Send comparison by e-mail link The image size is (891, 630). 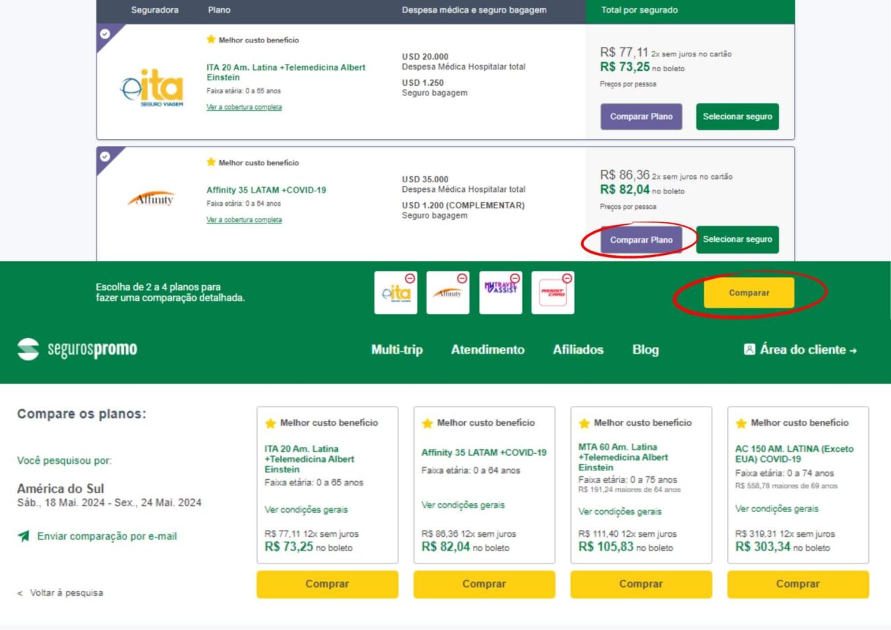pos(107,536)
